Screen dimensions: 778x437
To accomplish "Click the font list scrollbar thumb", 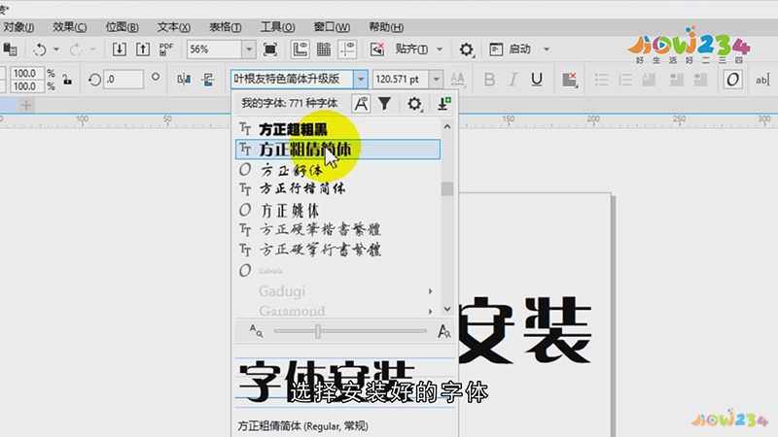I will tap(447, 188).
